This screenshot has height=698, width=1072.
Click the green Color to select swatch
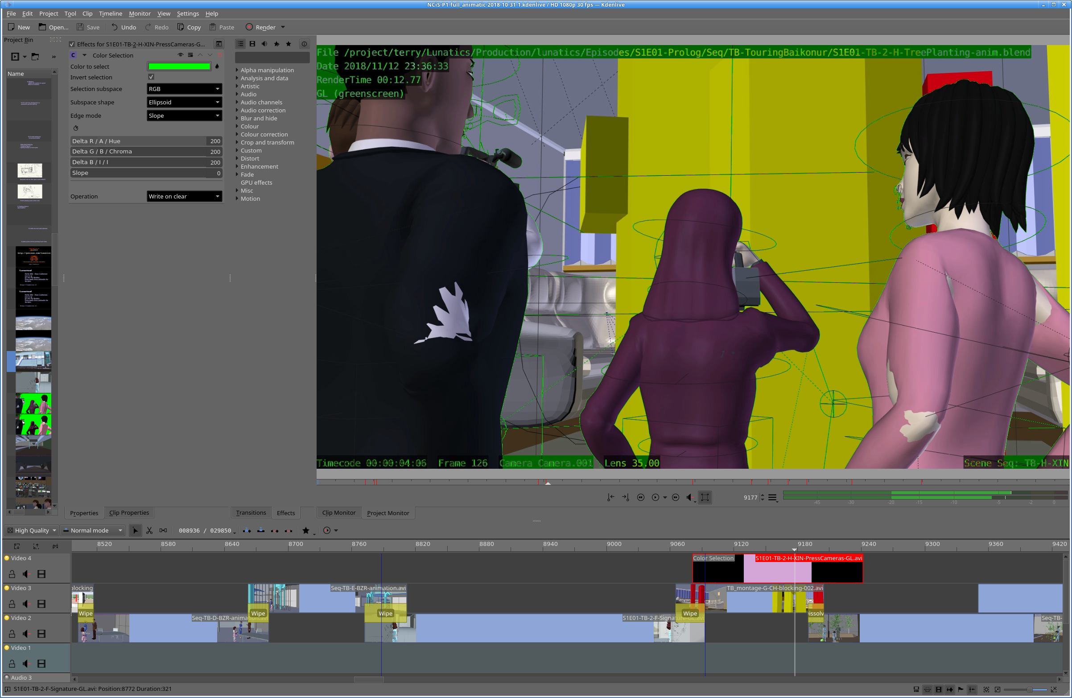(179, 66)
